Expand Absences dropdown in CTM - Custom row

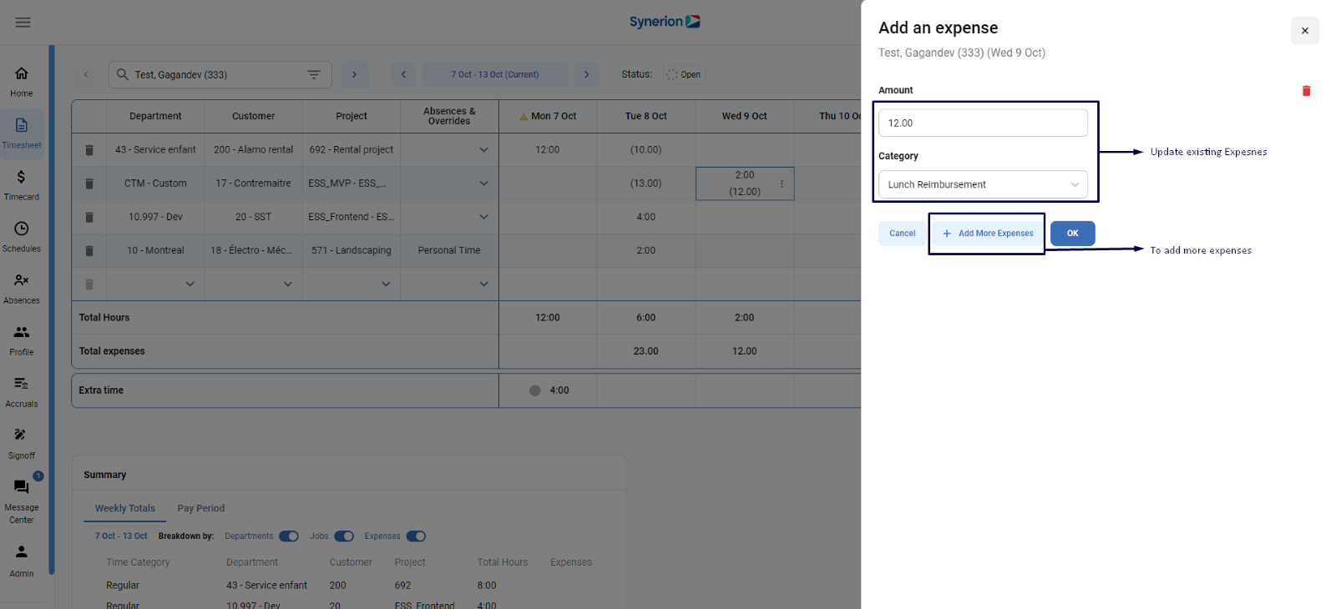[483, 184]
